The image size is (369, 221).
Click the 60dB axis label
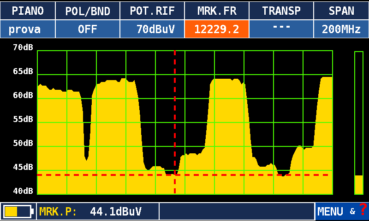pos(23,95)
